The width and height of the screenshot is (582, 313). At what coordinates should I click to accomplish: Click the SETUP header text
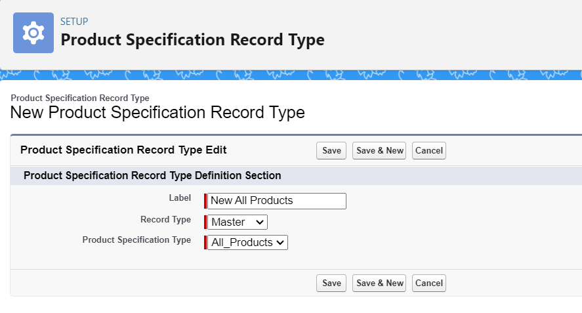click(x=74, y=22)
